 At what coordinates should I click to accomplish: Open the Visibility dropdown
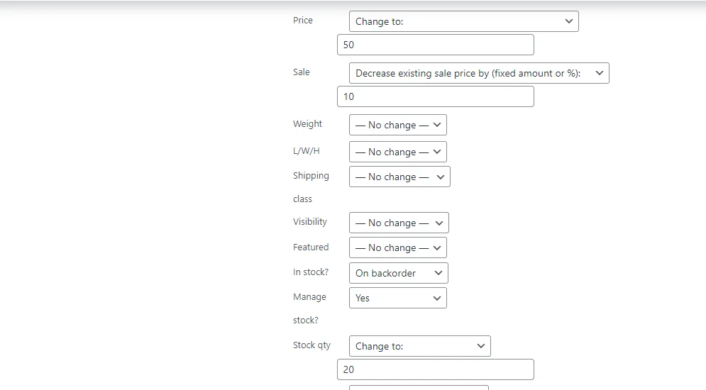[x=399, y=223]
